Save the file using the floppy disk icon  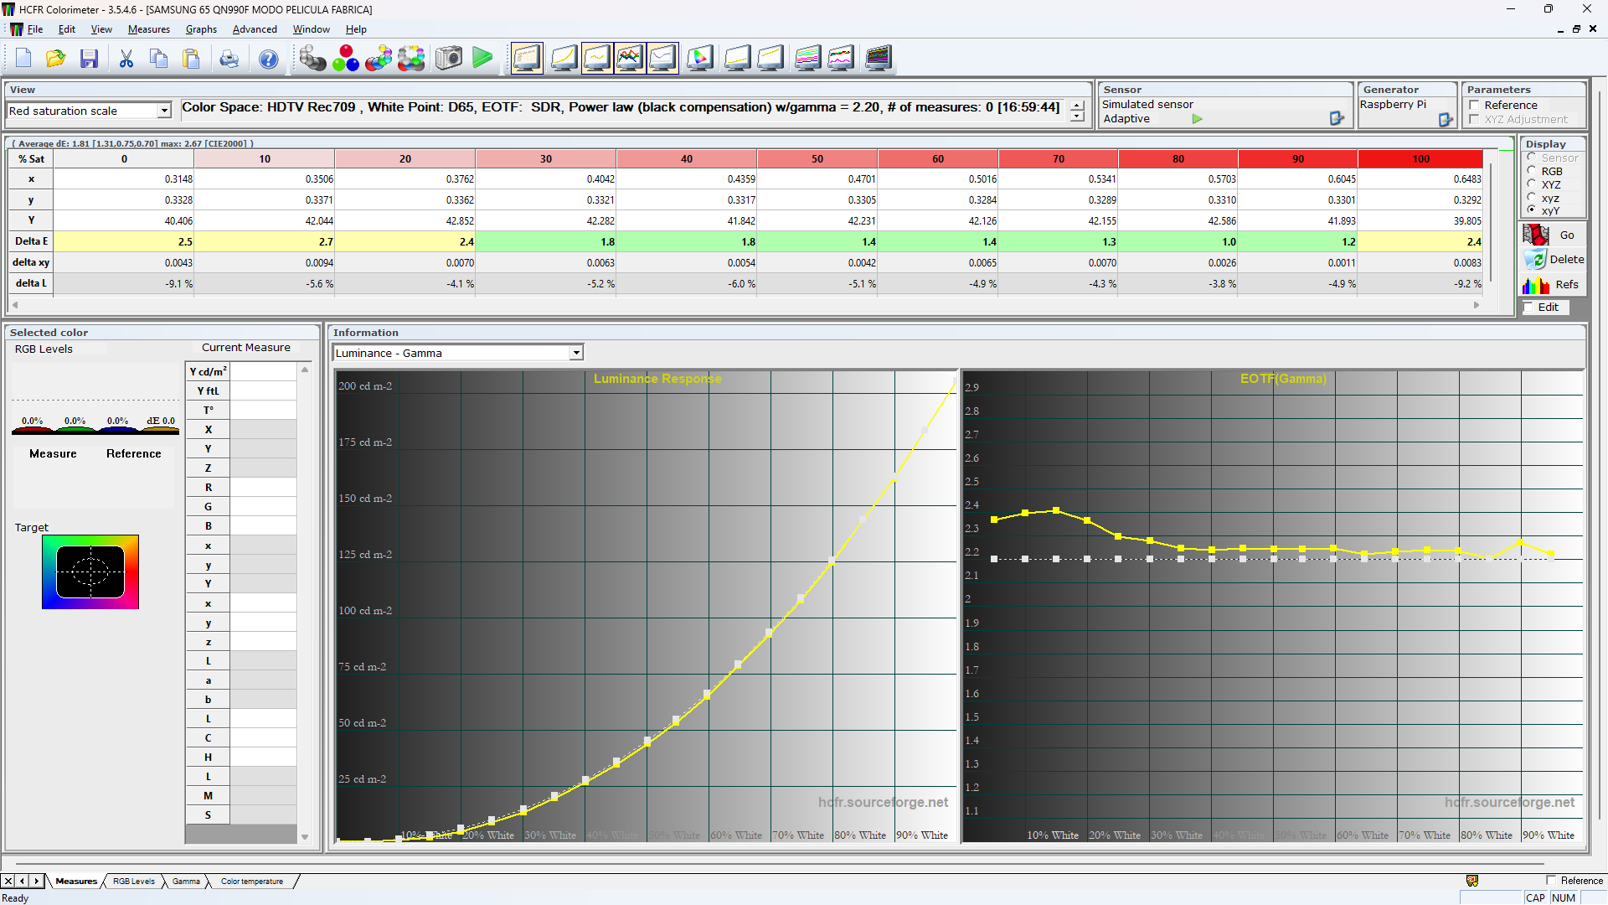click(x=89, y=59)
